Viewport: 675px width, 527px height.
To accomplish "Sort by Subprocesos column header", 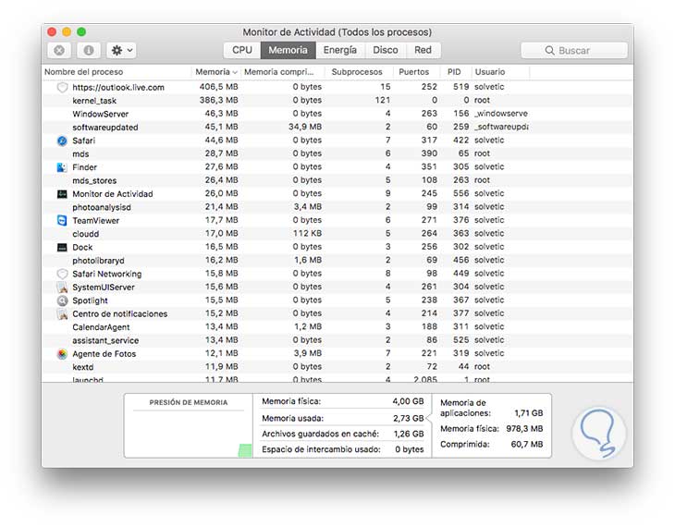I will 357,72.
